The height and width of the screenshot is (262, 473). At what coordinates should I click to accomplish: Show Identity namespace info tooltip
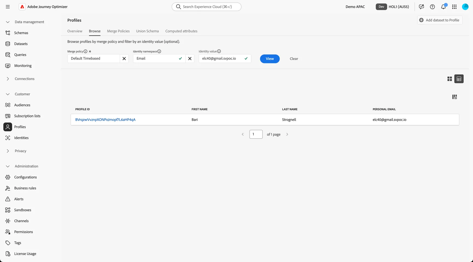pyautogui.click(x=159, y=51)
